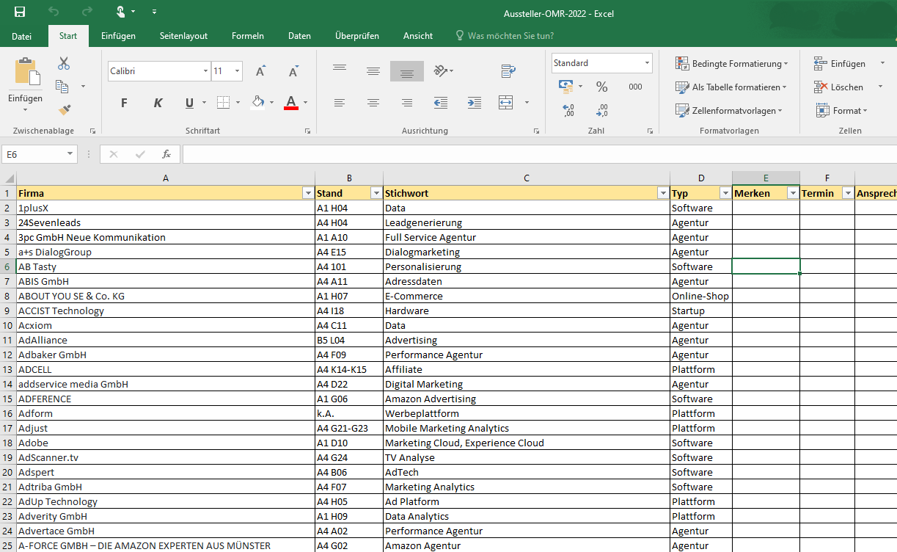897x552 pixels.
Task: Redo action in the quick access toolbar
Action: (x=87, y=12)
